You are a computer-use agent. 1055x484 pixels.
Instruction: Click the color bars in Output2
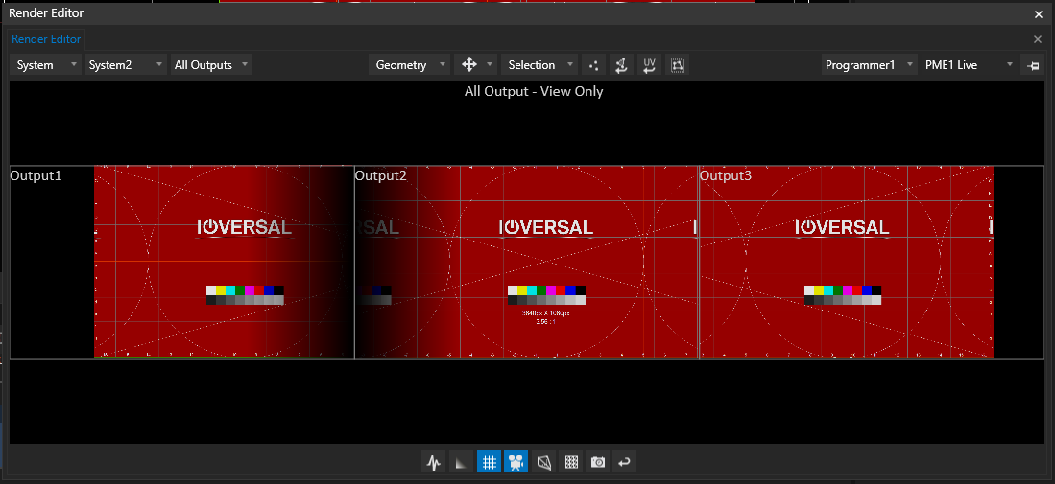click(546, 294)
